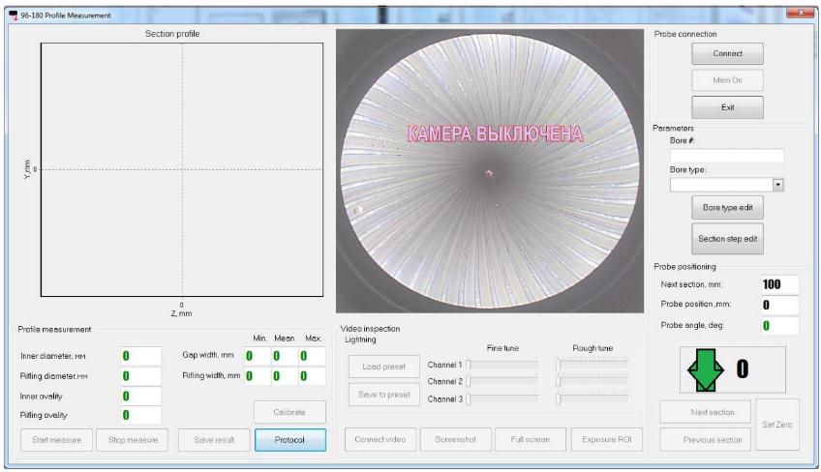
Task: Open the Bore type edit dialog
Action: [727, 207]
